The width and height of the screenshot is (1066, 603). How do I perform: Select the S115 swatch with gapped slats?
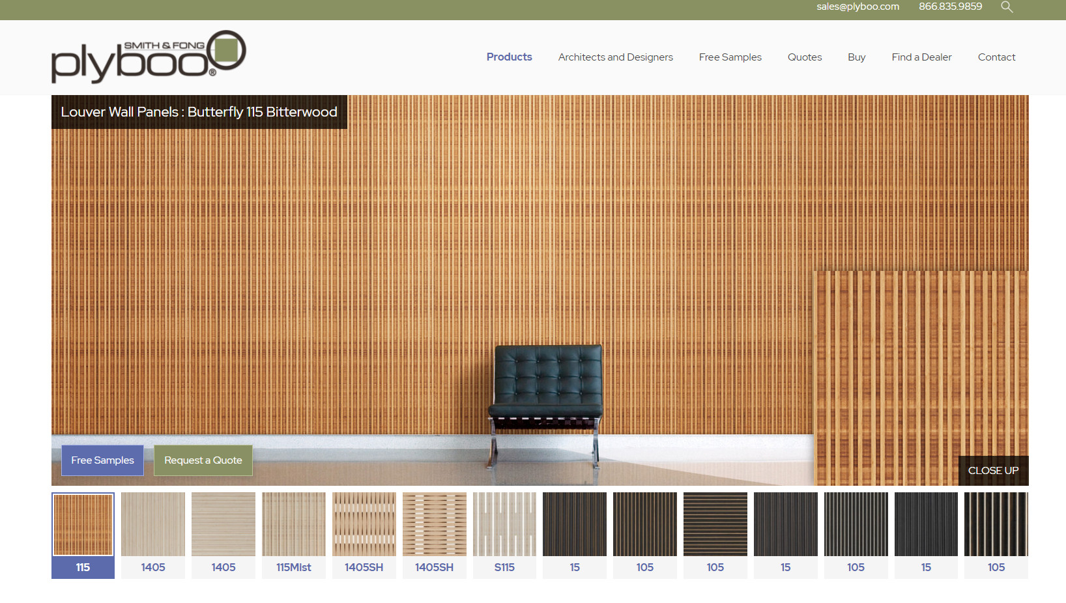(504, 524)
